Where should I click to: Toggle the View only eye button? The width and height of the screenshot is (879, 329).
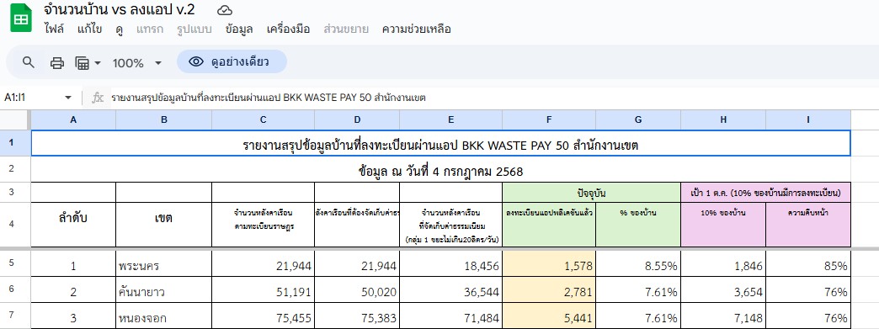pyautogui.click(x=232, y=61)
